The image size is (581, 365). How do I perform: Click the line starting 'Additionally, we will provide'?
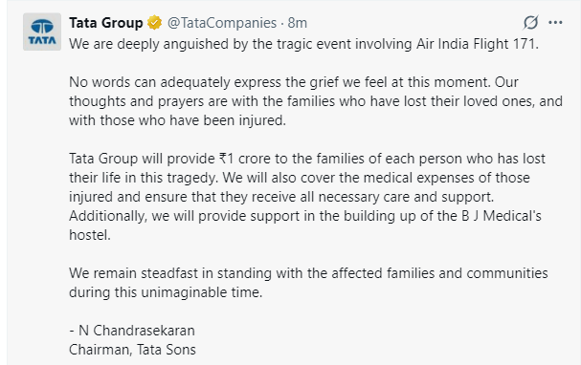(305, 216)
